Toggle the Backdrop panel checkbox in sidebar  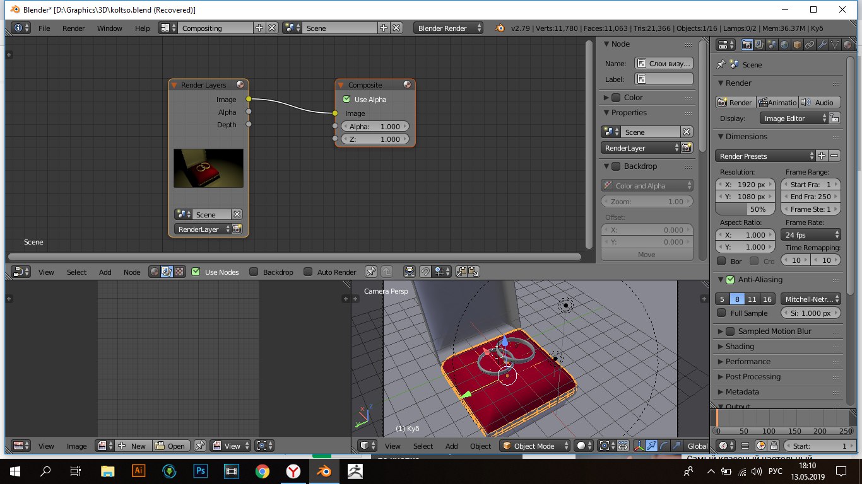pyautogui.click(x=616, y=166)
